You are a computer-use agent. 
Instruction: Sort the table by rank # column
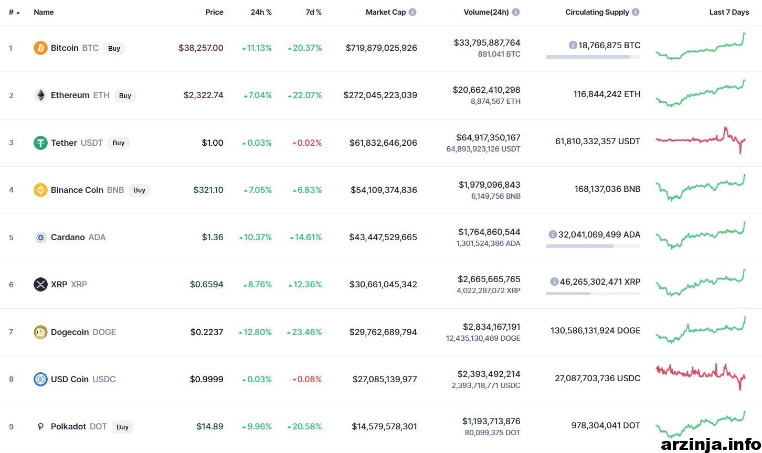14,12
